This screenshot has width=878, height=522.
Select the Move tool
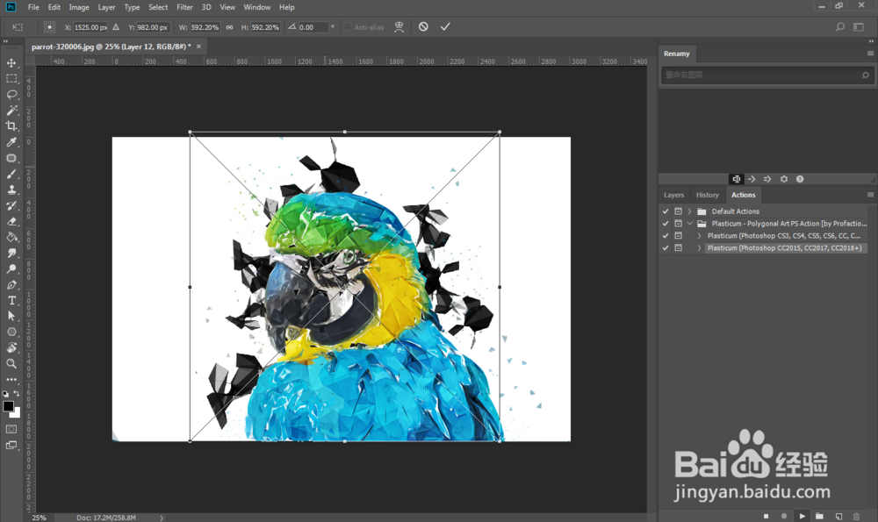pyautogui.click(x=11, y=62)
